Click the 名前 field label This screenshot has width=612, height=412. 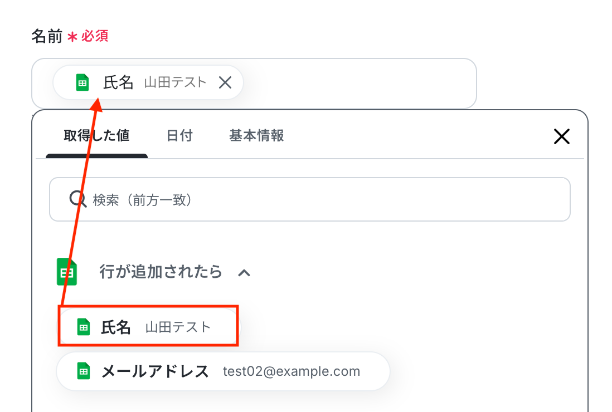46,37
